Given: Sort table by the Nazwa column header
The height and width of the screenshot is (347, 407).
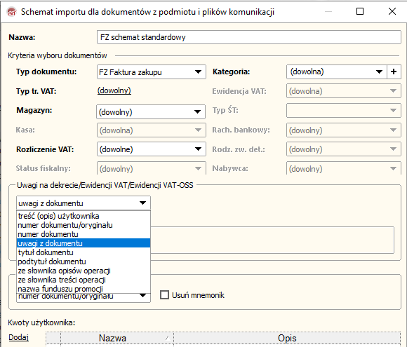Looking at the screenshot, I should pyautogui.click(x=117, y=338).
